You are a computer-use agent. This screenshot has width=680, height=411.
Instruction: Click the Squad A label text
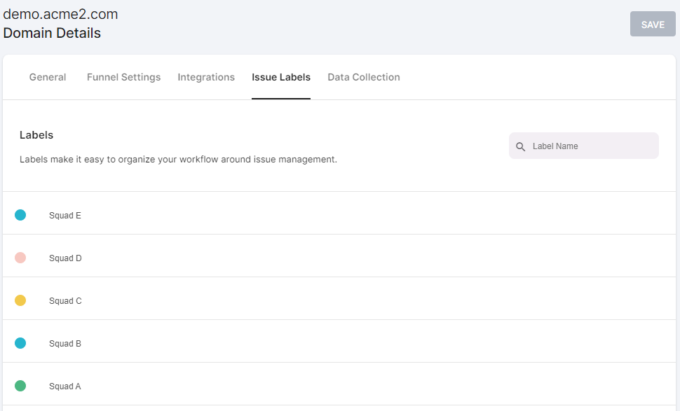[65, 386]
